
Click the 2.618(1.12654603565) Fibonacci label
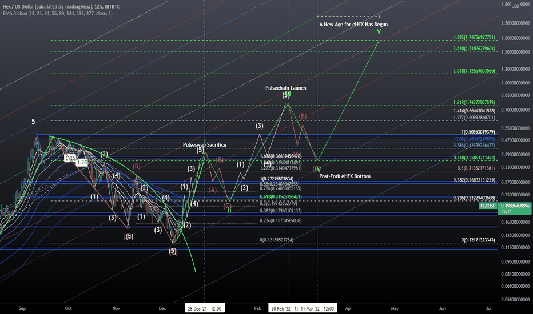(474, 71)
